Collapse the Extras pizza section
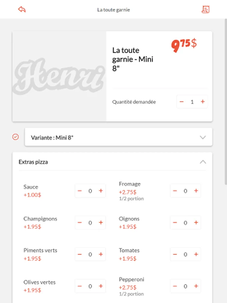 pyautogui.click(x=202, y=162)
